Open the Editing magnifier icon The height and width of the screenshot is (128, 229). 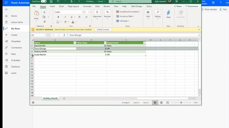pos(157,12)
